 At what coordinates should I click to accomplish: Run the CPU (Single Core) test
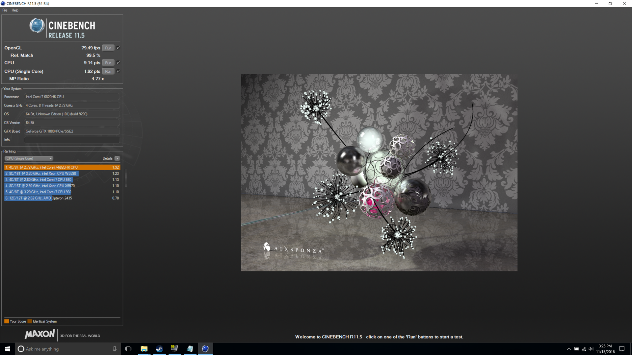coord(108,71)
